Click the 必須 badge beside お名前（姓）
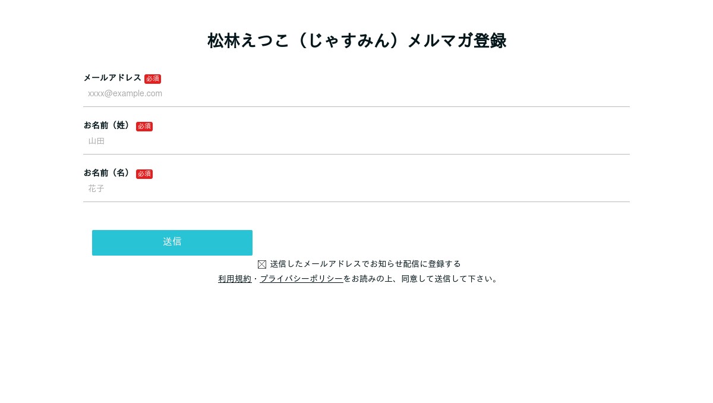713x403 pixels. (144, 127)
